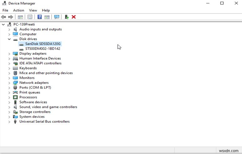
Task: Open the Help menu
Action: click(46, 10)
